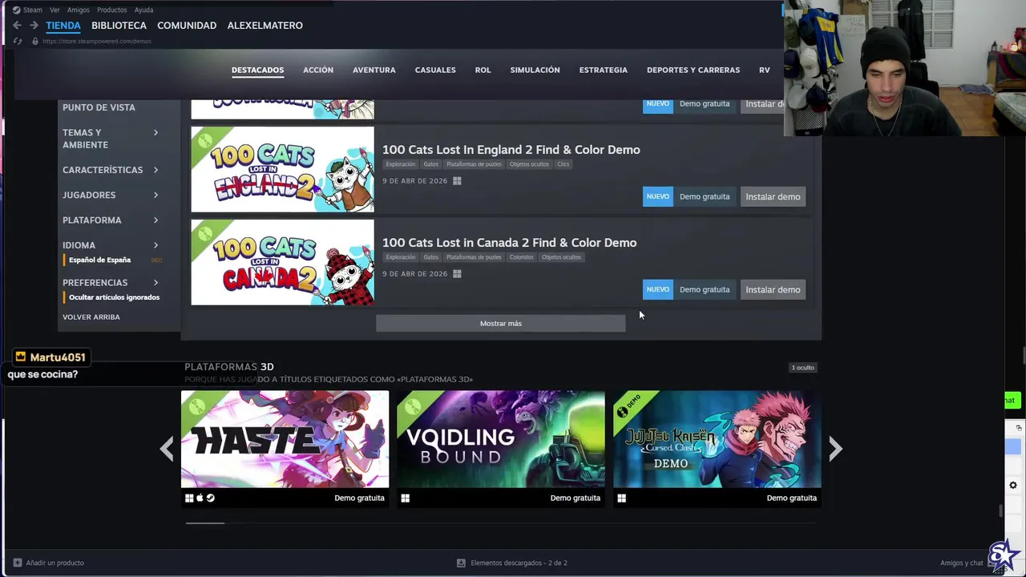1026x577 pixels.
Task: Click the pop-out window icon in the right-side panel
Action: [x=1019, y=428]
